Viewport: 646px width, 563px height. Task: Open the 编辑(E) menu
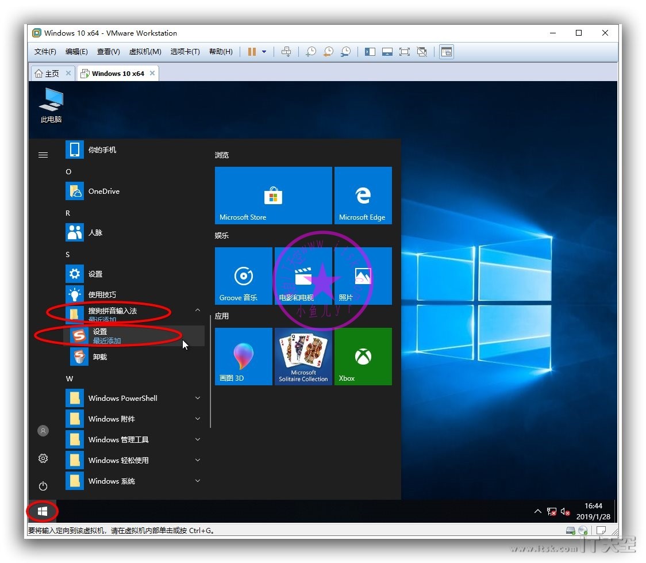pyautogui.click(x=76, y=52)
